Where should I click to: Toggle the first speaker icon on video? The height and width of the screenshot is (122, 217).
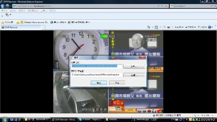click(x=83, y=36)
